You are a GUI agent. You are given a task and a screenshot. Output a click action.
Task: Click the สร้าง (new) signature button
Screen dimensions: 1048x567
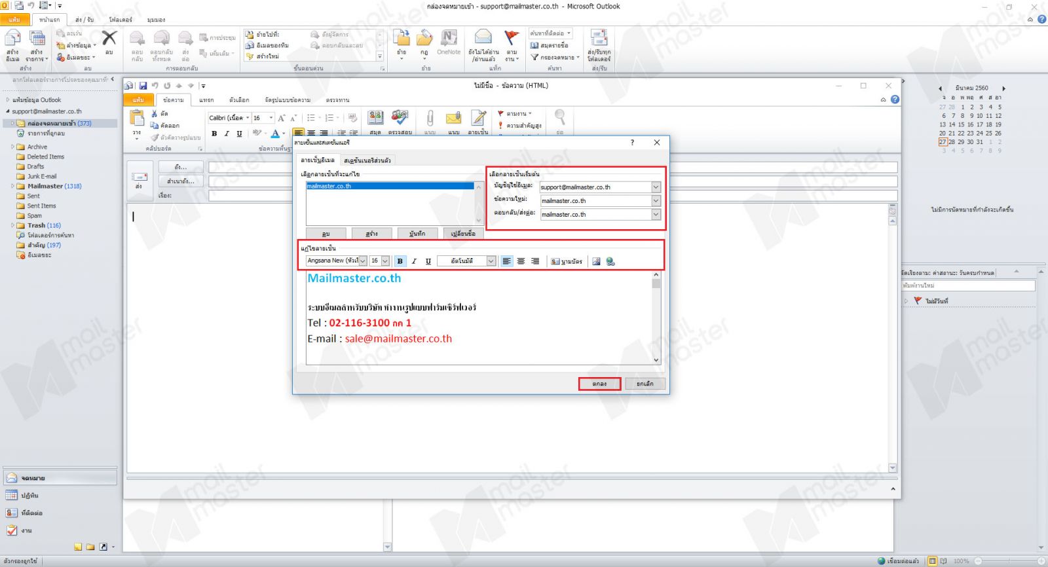click(x=371, y=234)
